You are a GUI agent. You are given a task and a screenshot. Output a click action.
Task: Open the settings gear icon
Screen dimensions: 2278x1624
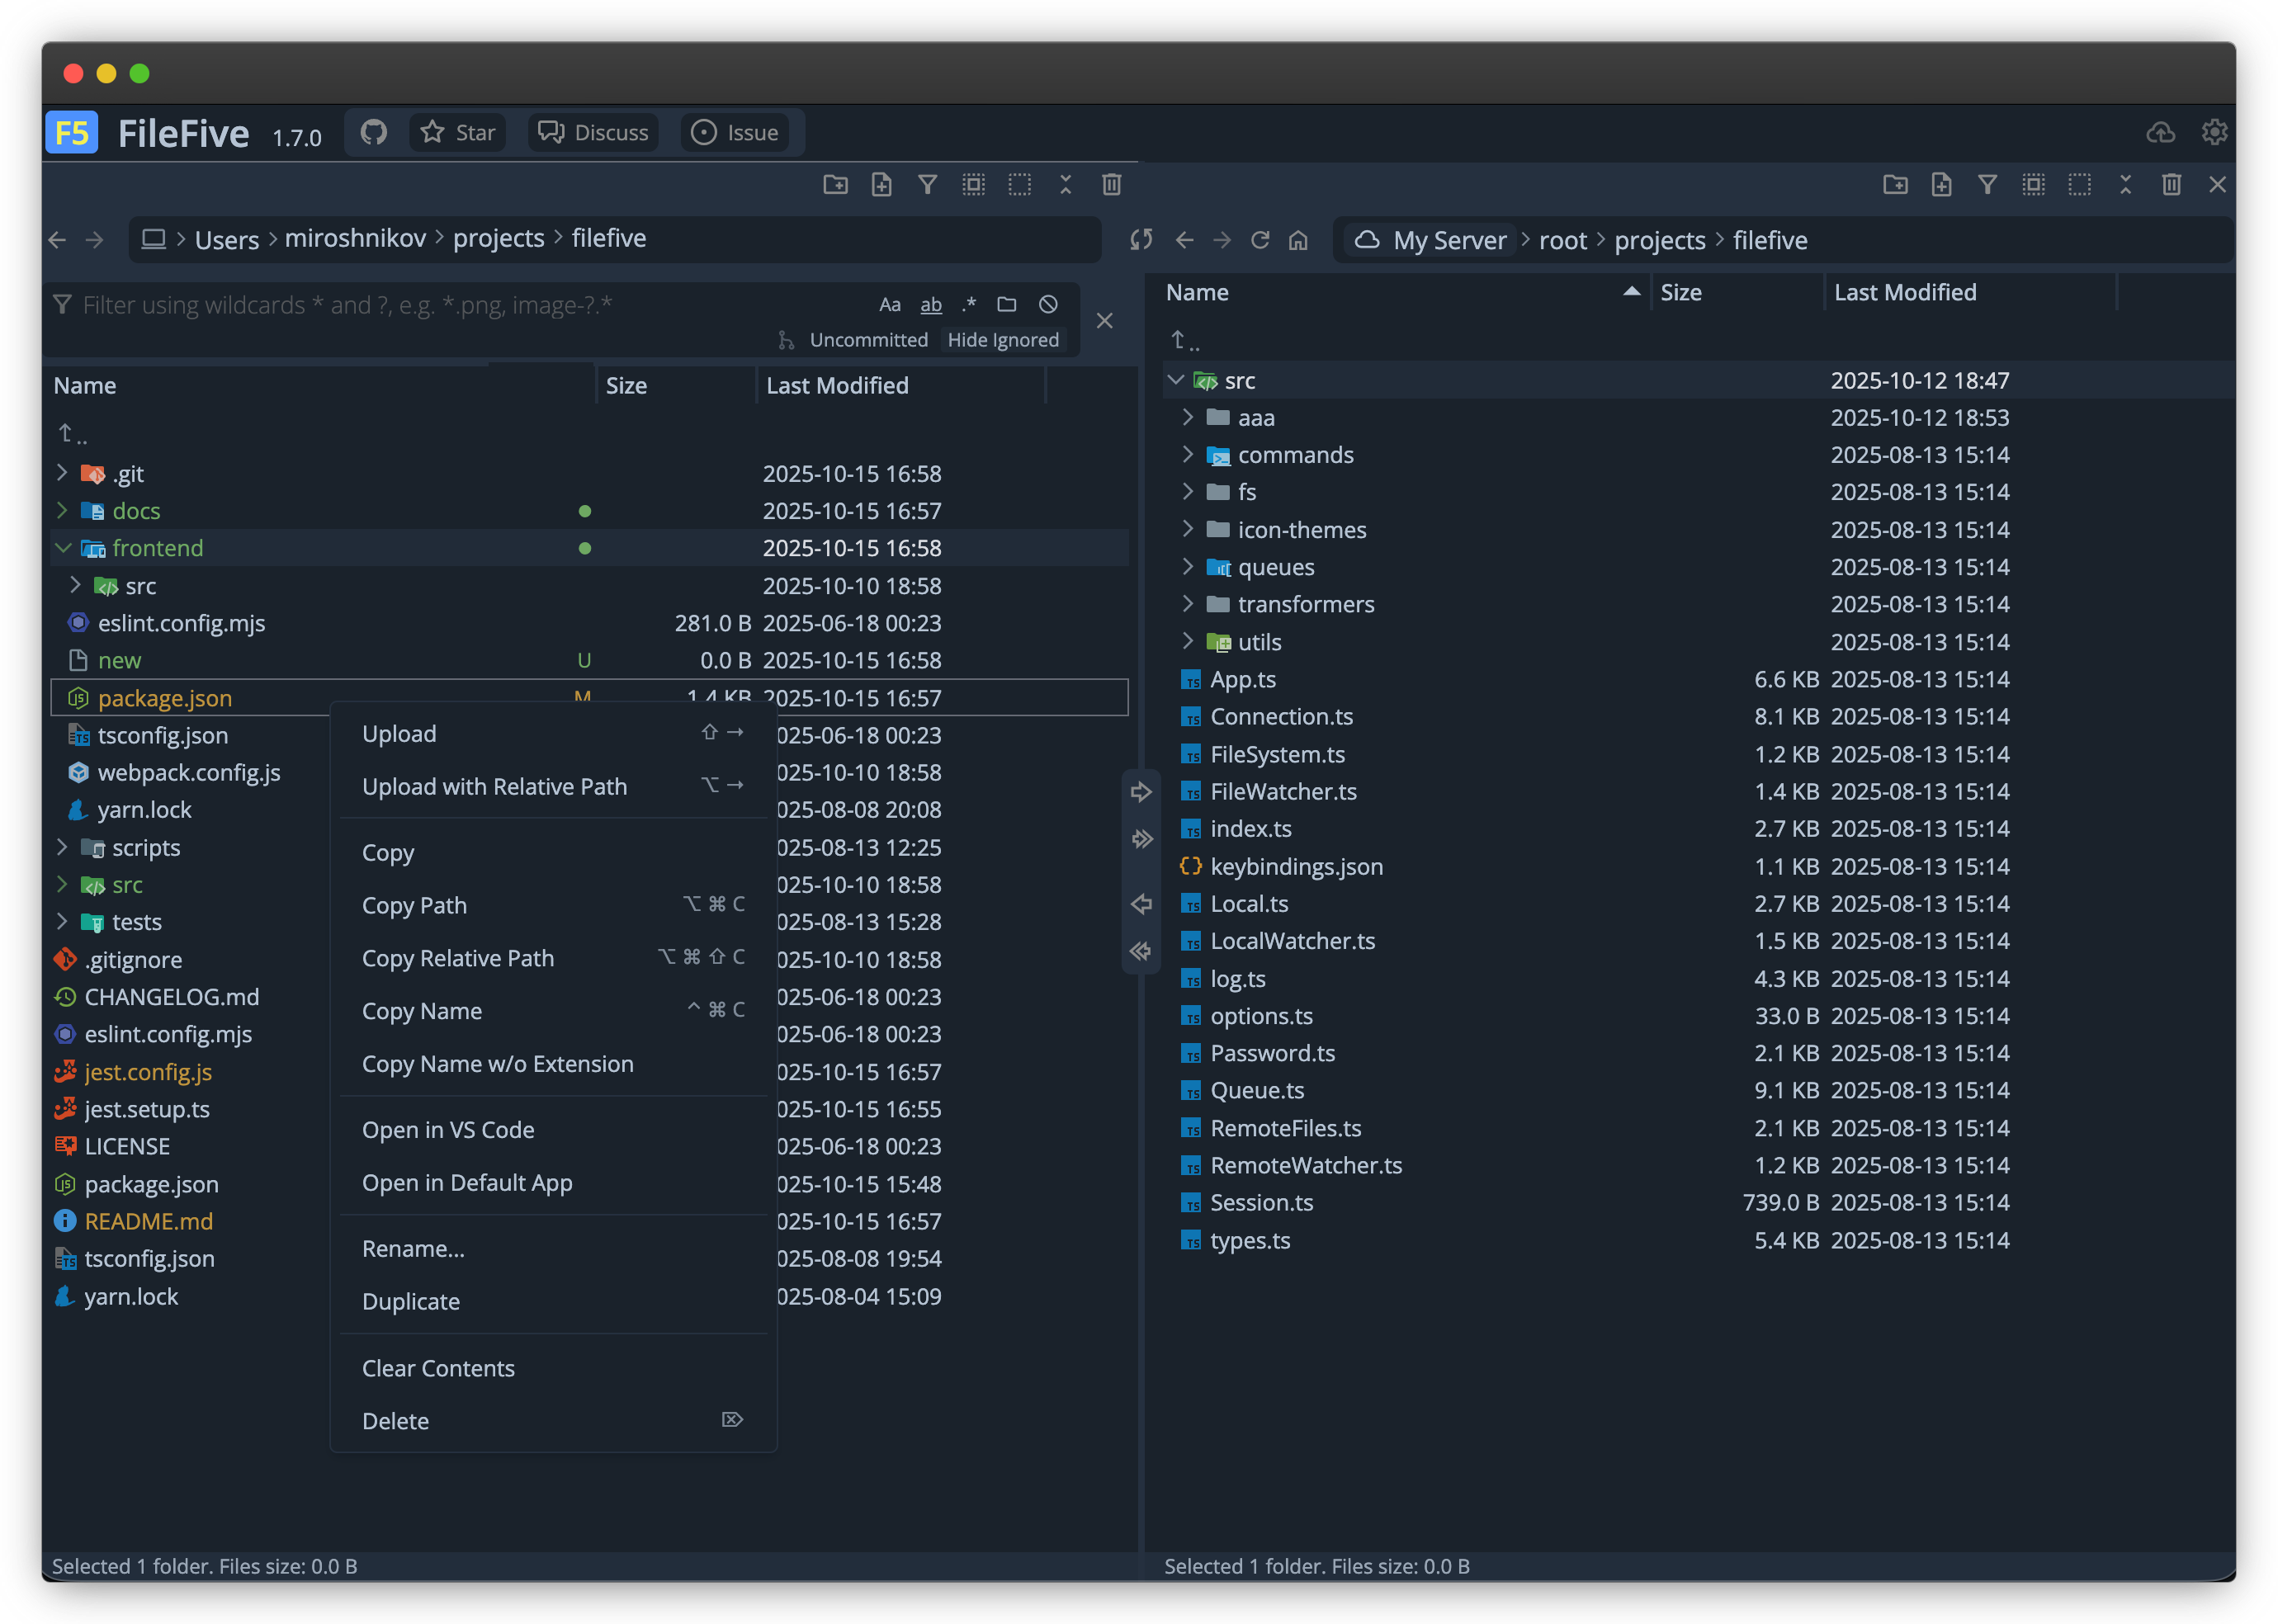[2214, 132]
